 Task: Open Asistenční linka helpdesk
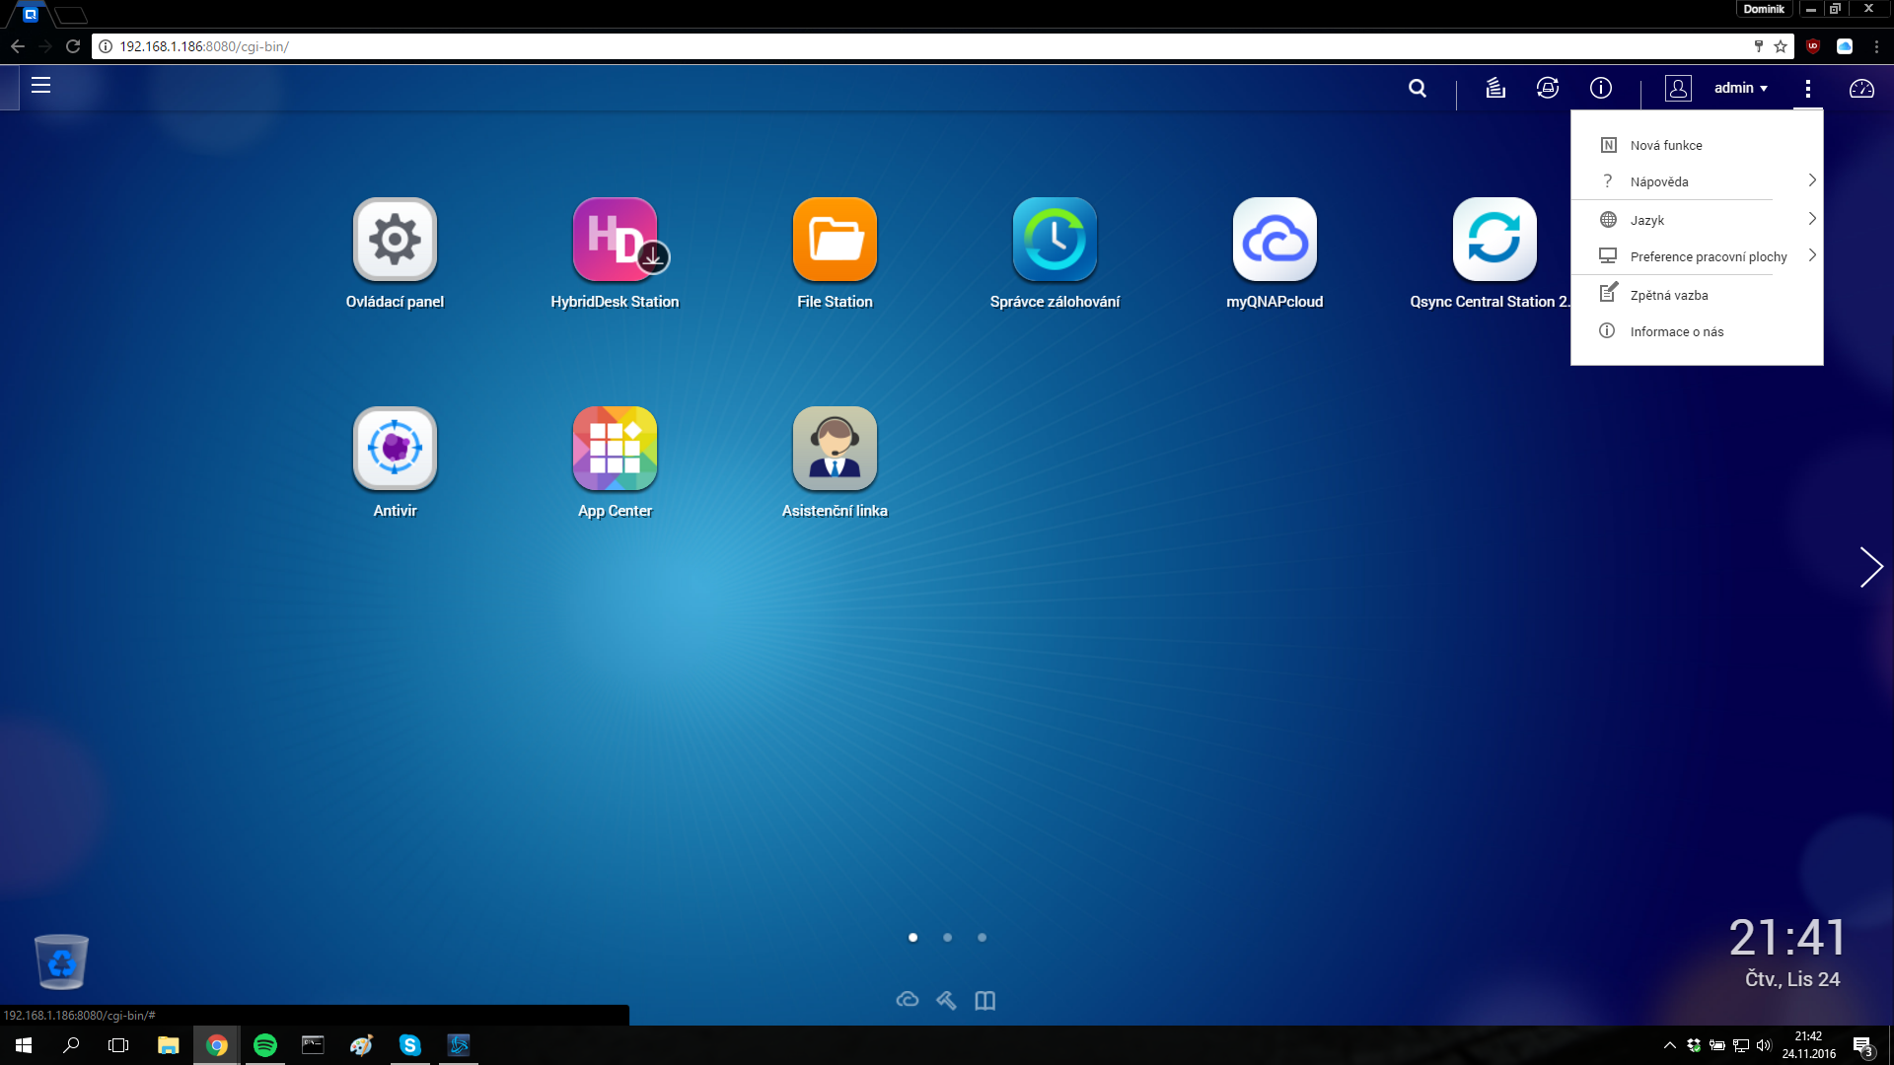[835, 449]
